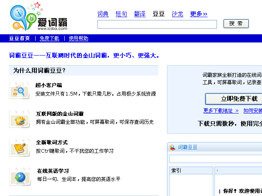Click the small arrow in preview panel header
This screenshot has height=196, width=262.
point(217,170)
